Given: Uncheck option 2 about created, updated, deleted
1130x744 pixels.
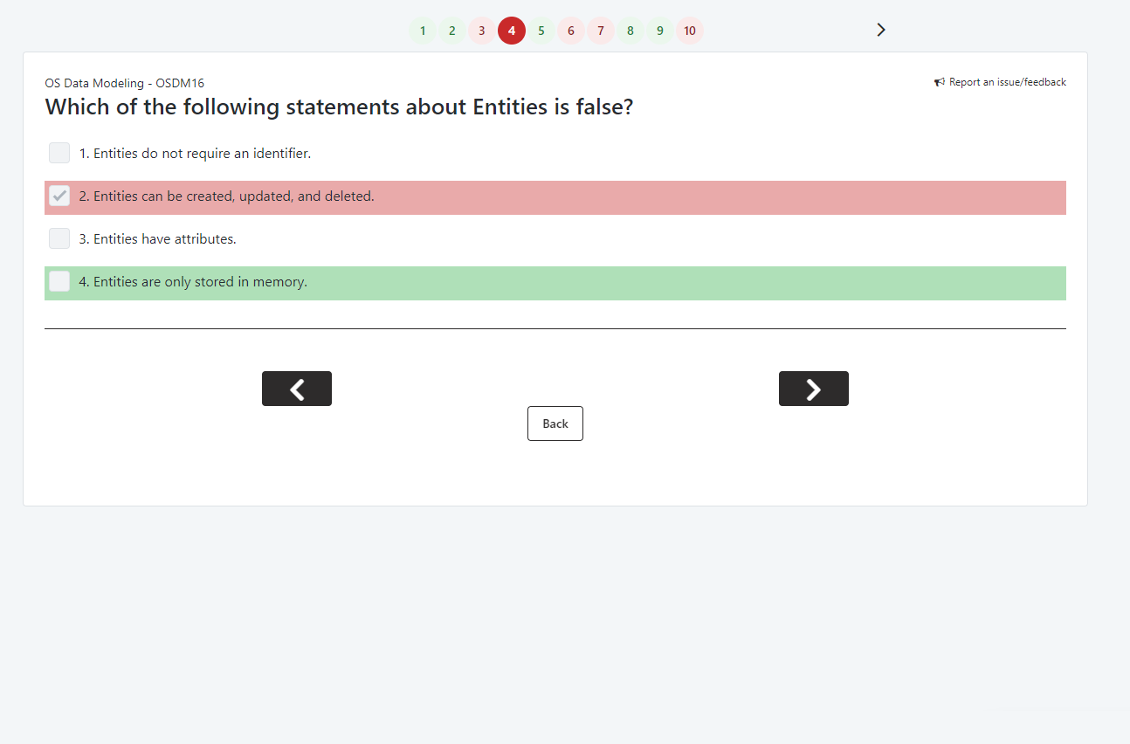Looking at the screenshot, I should click(59, 196).
